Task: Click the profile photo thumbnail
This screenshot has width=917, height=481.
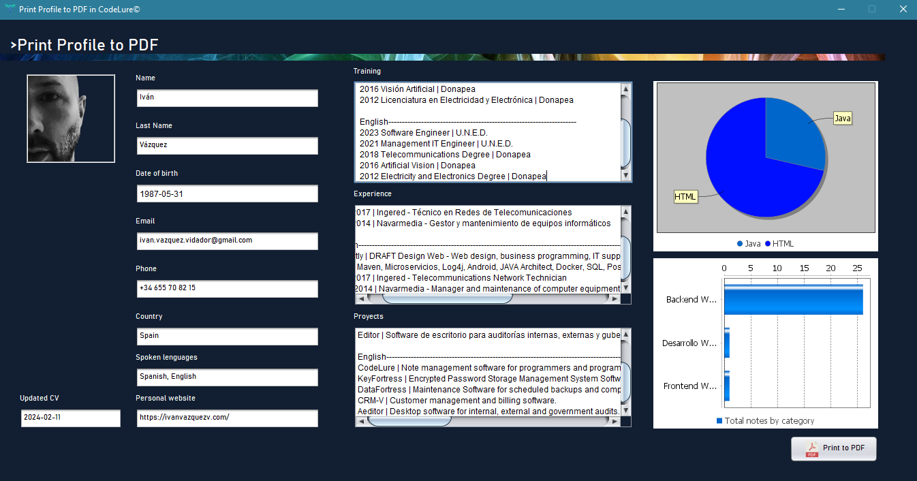Action: pos(71,119)
